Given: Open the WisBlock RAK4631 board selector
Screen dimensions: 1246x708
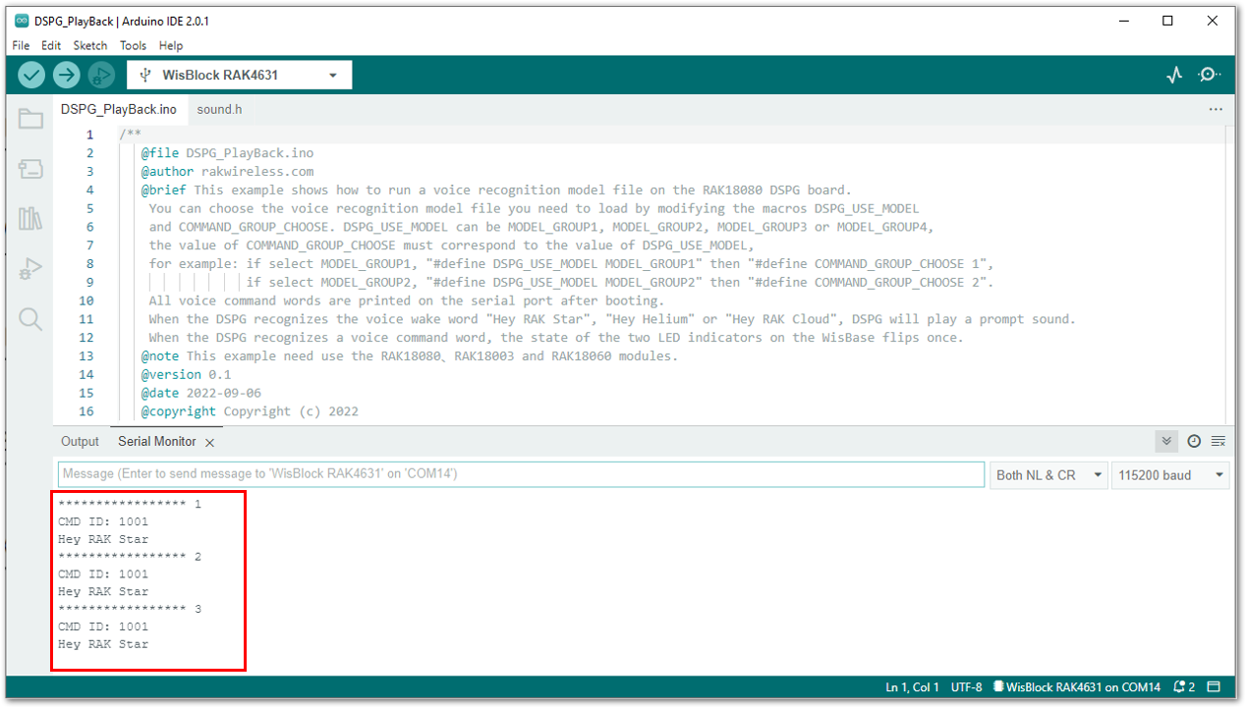Looking at the screenshot, I should coord(239,76).
